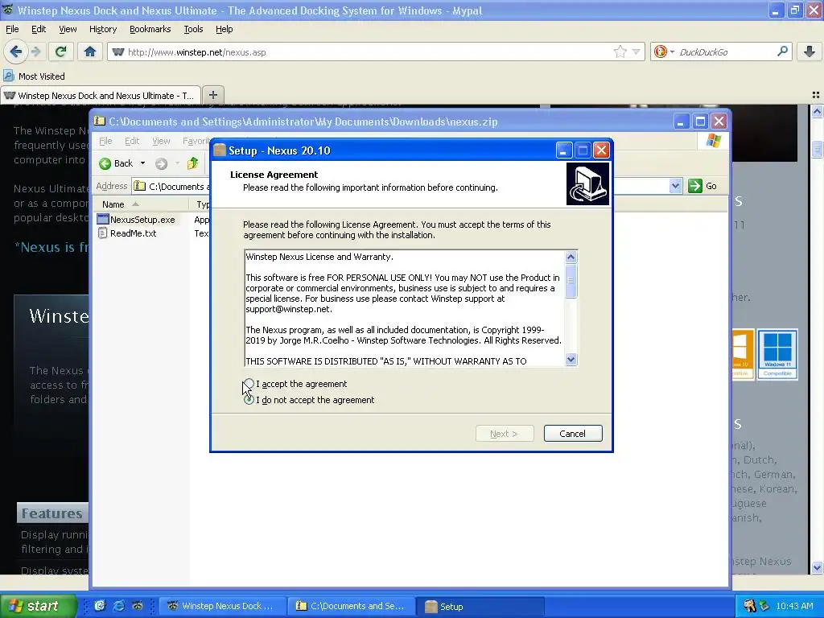Open URL history dropdown arrow
Image resolution: width=824 pixels, height=618 pixels.
tap(636, 51)
